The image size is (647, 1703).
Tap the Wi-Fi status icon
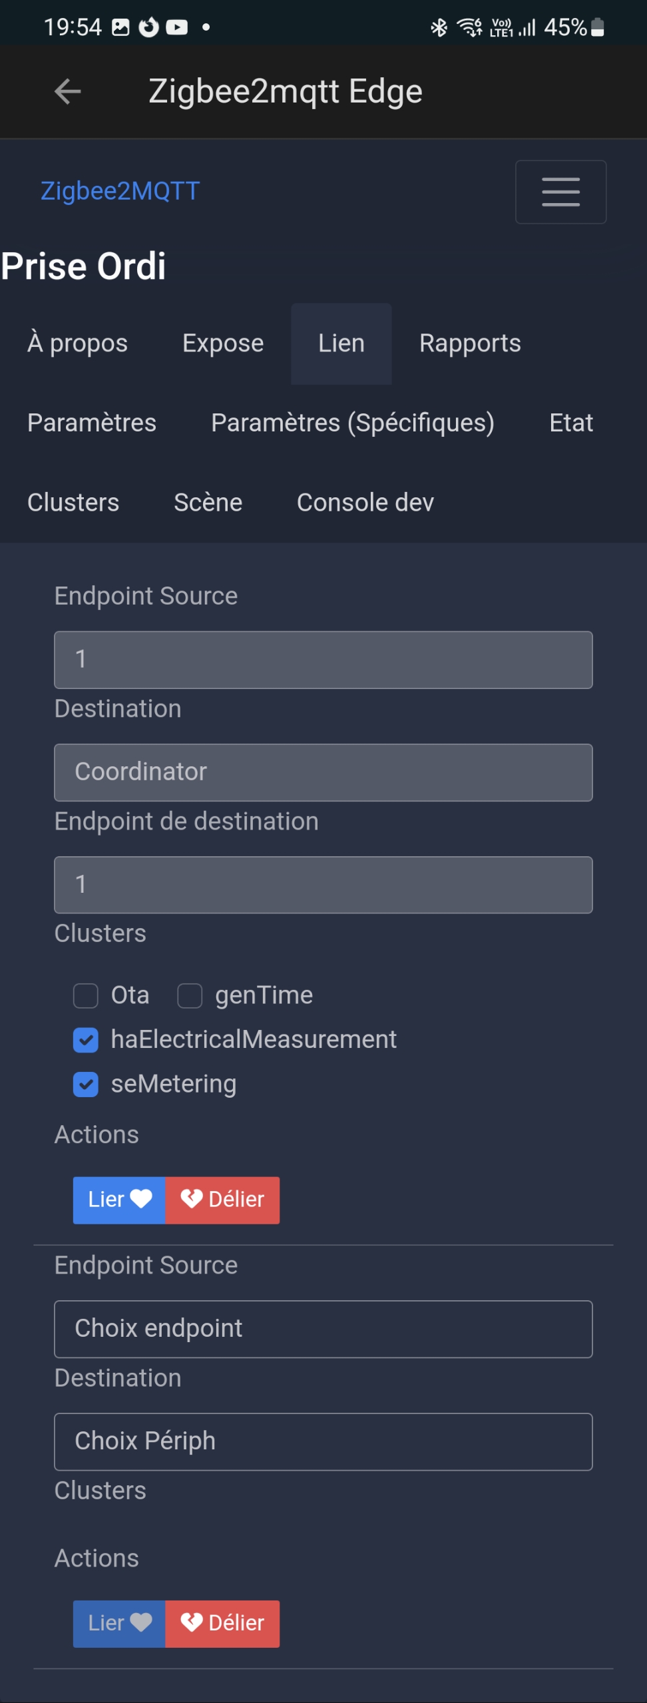point(469,27)
